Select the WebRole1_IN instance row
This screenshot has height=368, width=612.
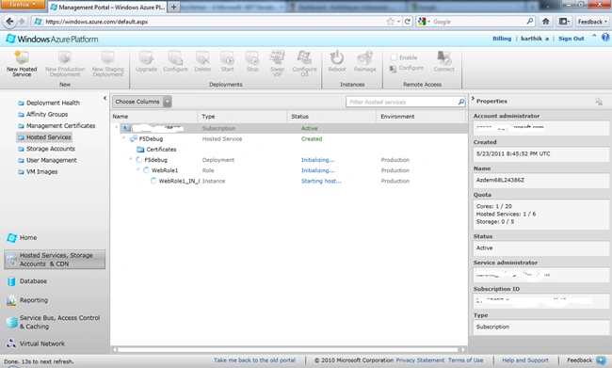click(289, 181)
